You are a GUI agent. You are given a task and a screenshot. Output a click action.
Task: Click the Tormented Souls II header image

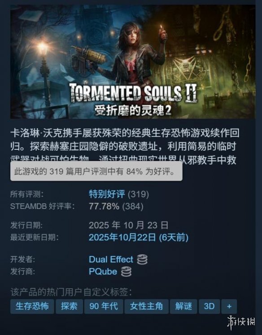tap(133, 62)
